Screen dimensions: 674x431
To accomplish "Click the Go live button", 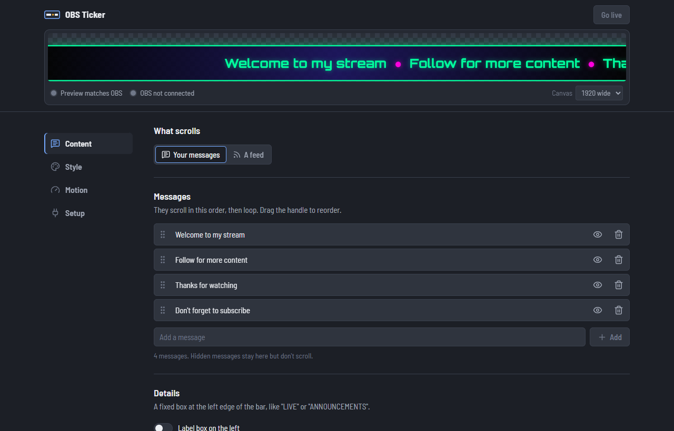I will pyautogui.click(x=611, y=15).
